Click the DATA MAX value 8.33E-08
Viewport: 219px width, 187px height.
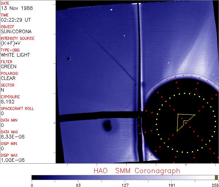11,137
